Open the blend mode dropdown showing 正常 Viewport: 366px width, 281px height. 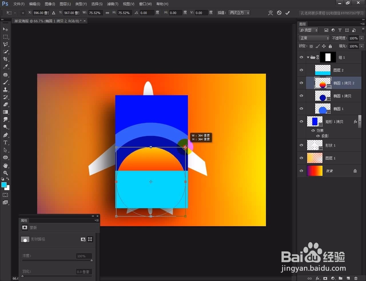[x=314, y=38]
